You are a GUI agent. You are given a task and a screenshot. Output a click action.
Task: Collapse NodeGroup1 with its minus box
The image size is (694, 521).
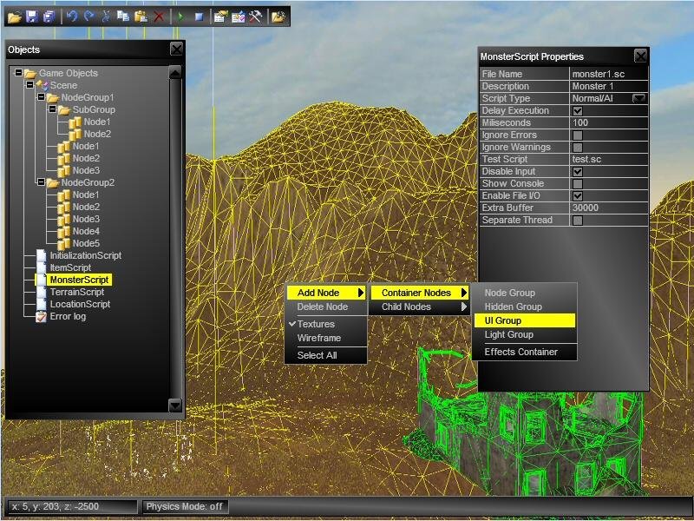41,96
